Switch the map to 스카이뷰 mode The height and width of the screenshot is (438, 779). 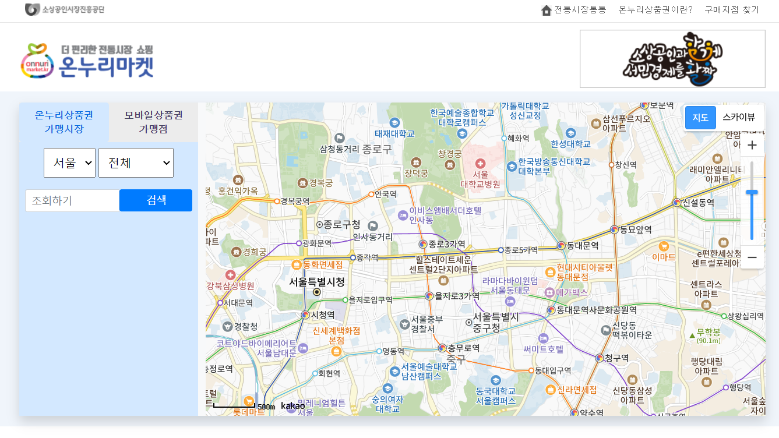(738, 117)
